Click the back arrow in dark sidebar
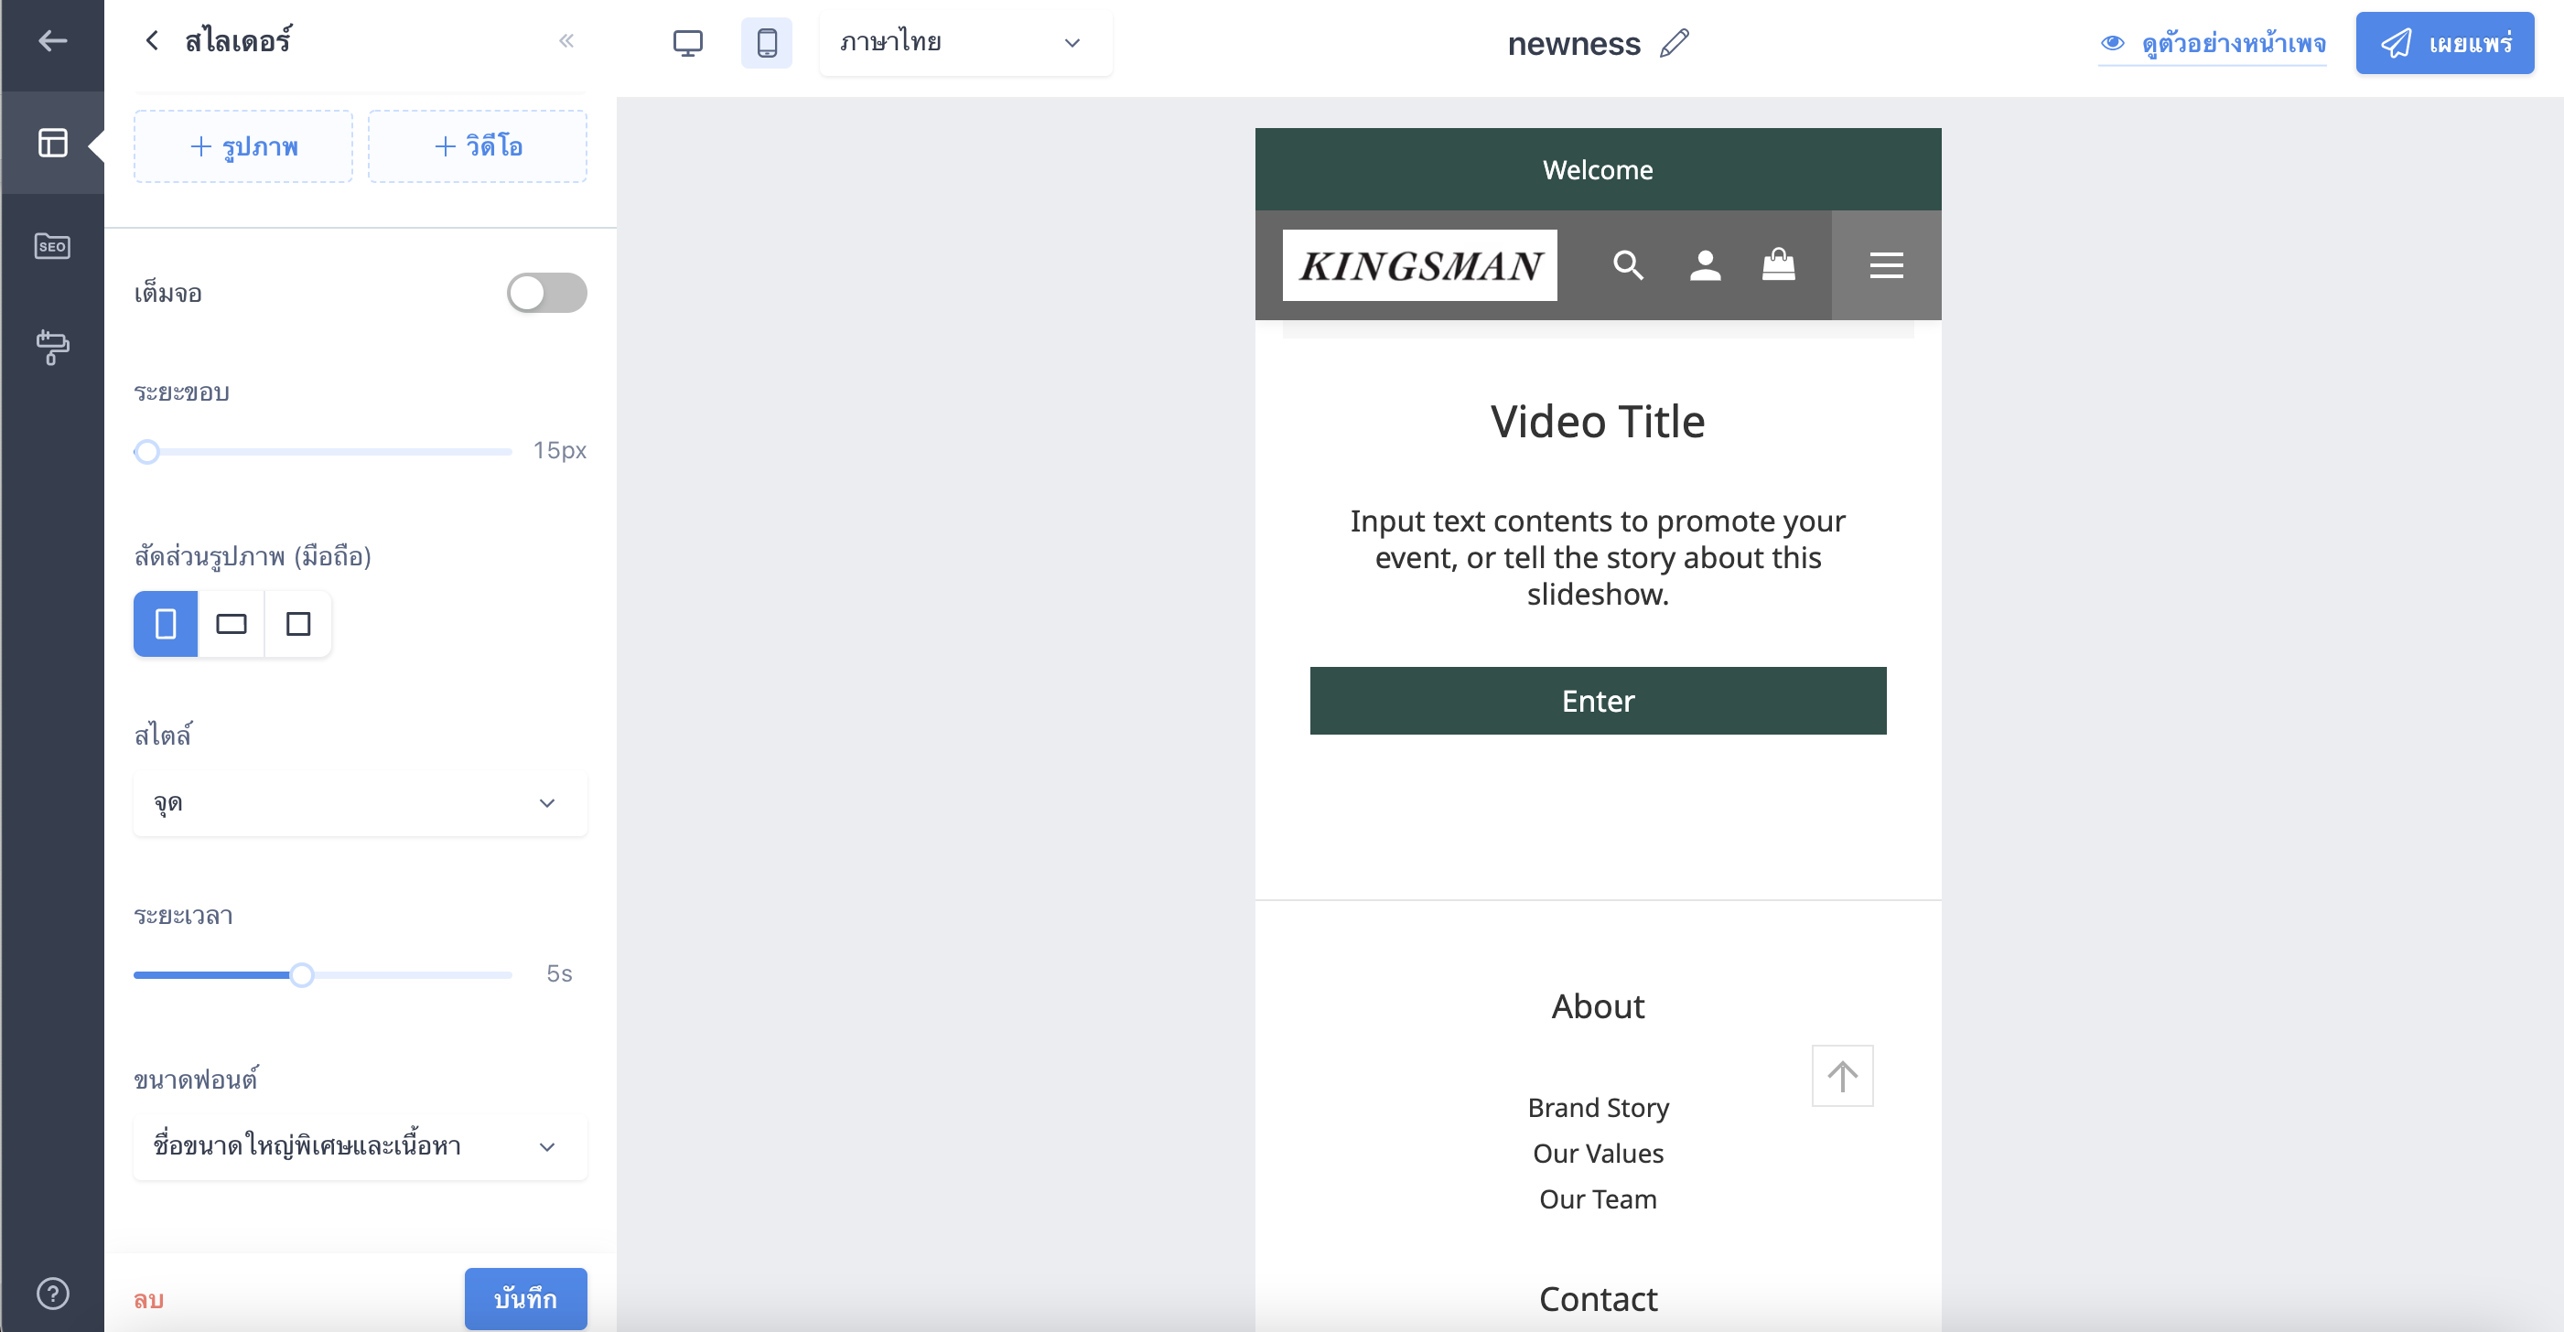2564x1332 pixels. click(52, 41)
